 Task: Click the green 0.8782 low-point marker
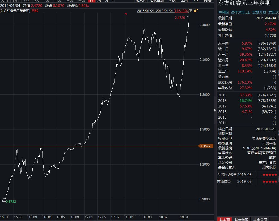coord(11,201)
